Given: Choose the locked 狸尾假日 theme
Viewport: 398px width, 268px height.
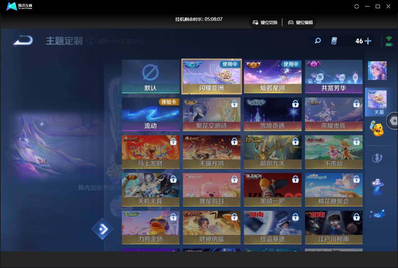Looking at the screenshot, I should [211, 190].
